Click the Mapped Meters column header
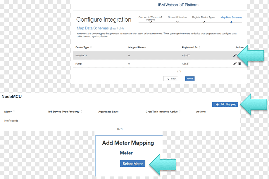269x179 pixels. [137, 47]
